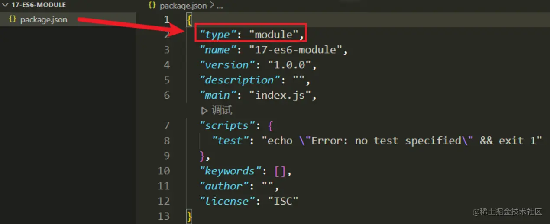Click the debug play triangle icon
Screen dimensions: 550x224
point(205,110)
